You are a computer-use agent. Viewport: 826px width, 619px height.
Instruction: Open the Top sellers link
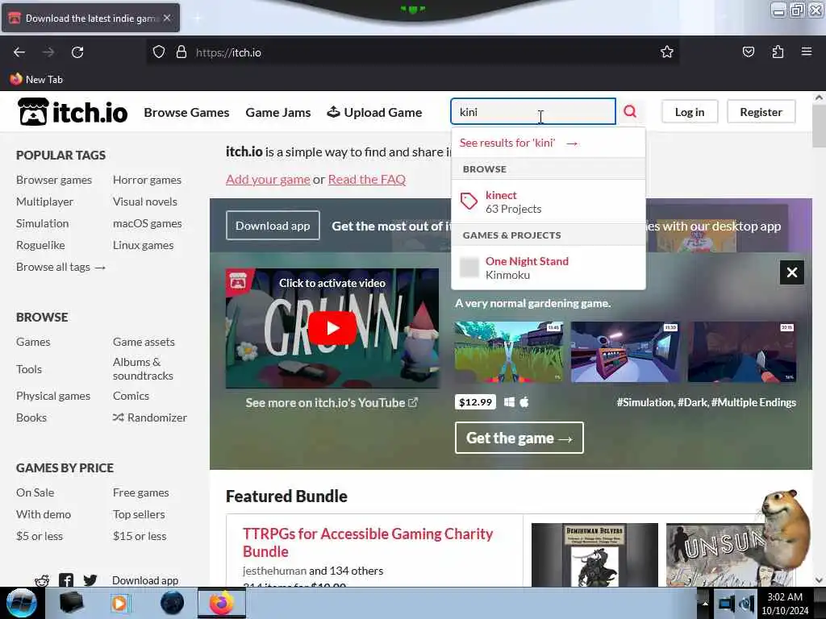coord(139,514)
